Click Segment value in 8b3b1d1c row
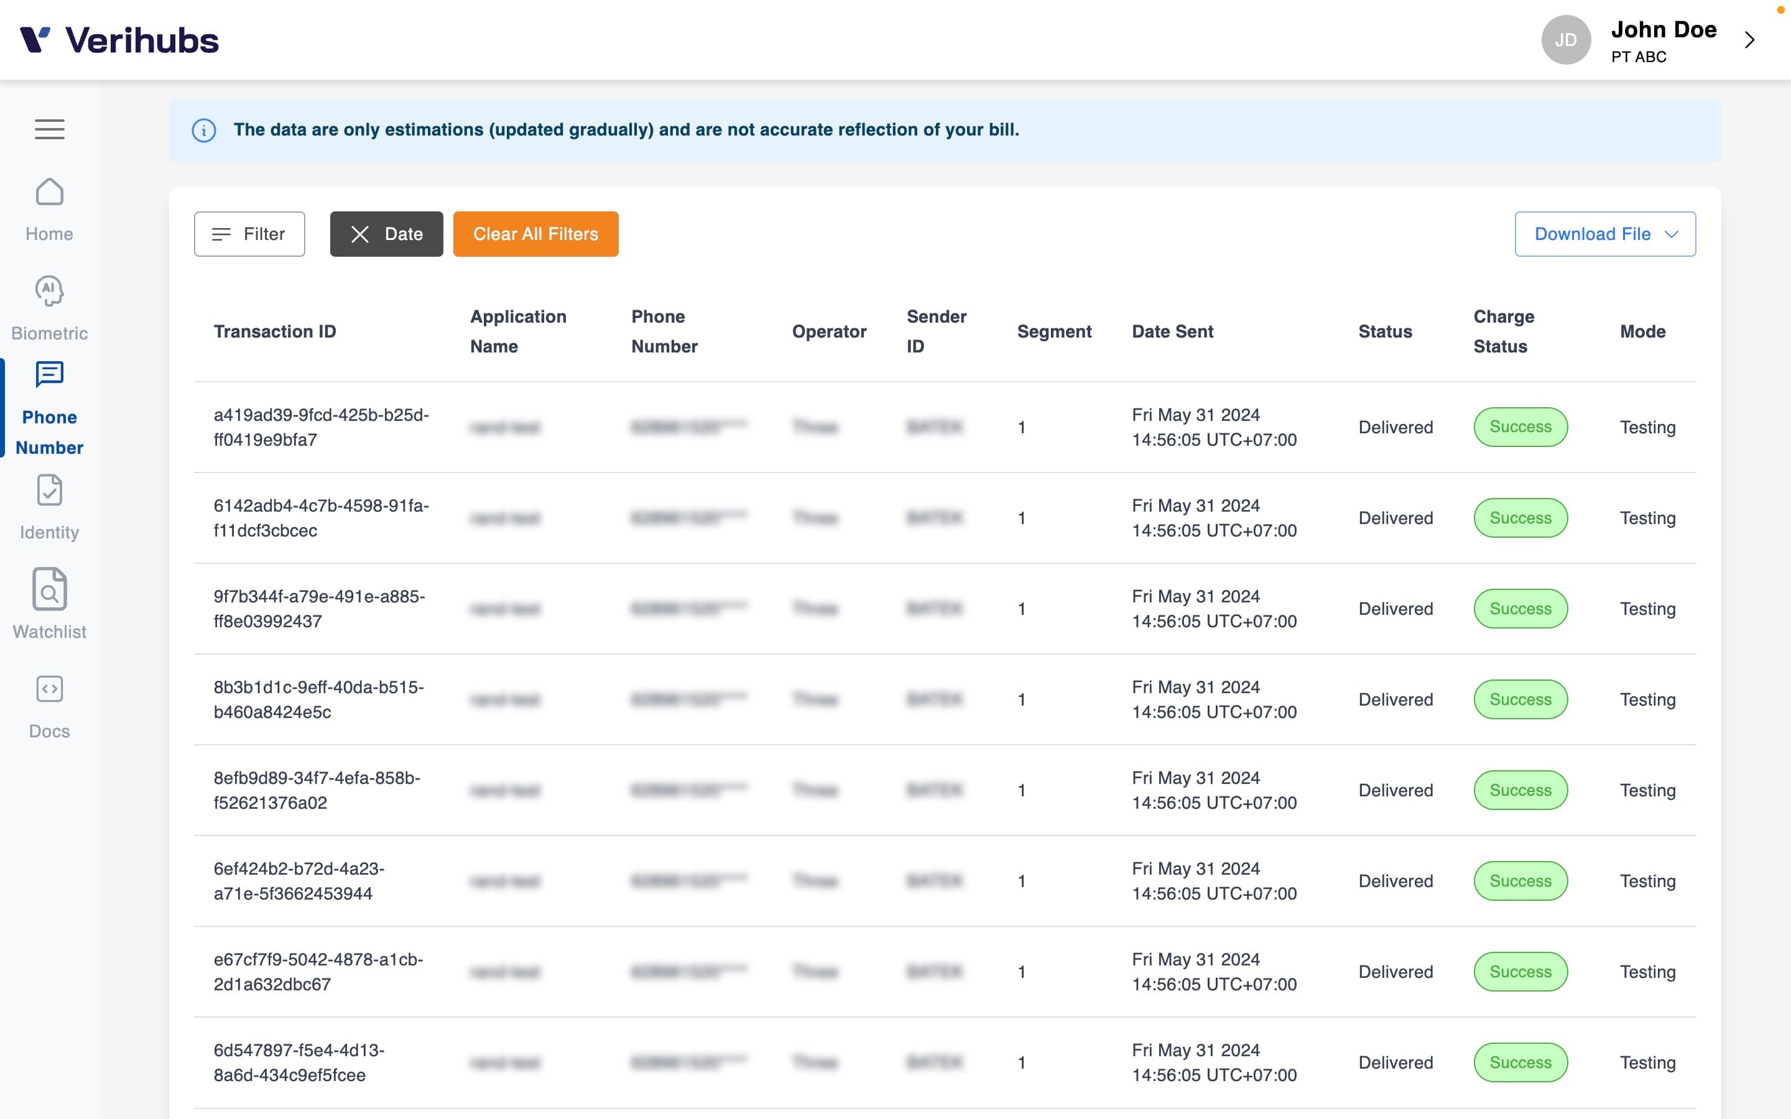 point(1021,699)
